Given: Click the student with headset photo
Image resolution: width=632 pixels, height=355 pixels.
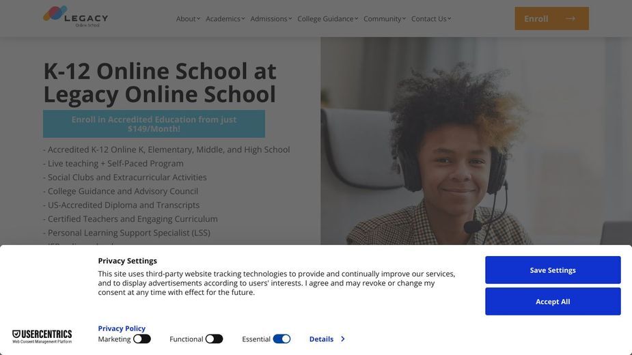Looking at the screenshot, I should tap(476, 141).
